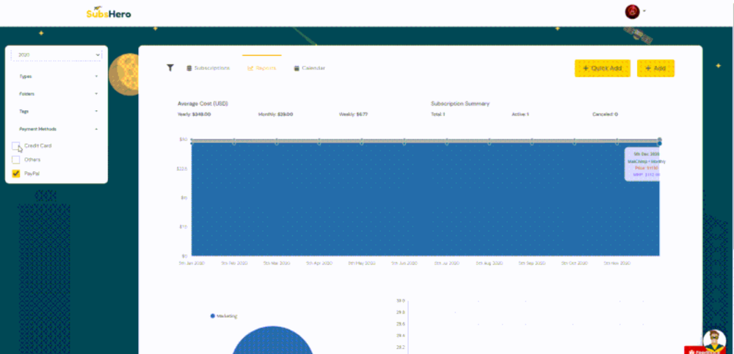Click the support mascot chat icon

tap(714, 339)
